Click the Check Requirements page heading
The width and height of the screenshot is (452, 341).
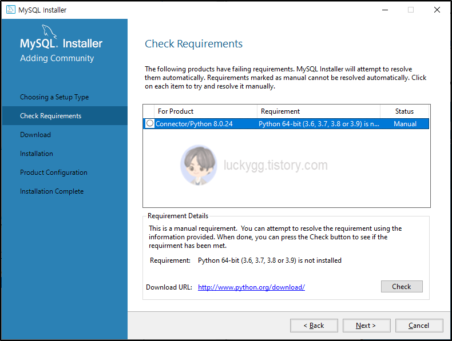tap(193, 44)
